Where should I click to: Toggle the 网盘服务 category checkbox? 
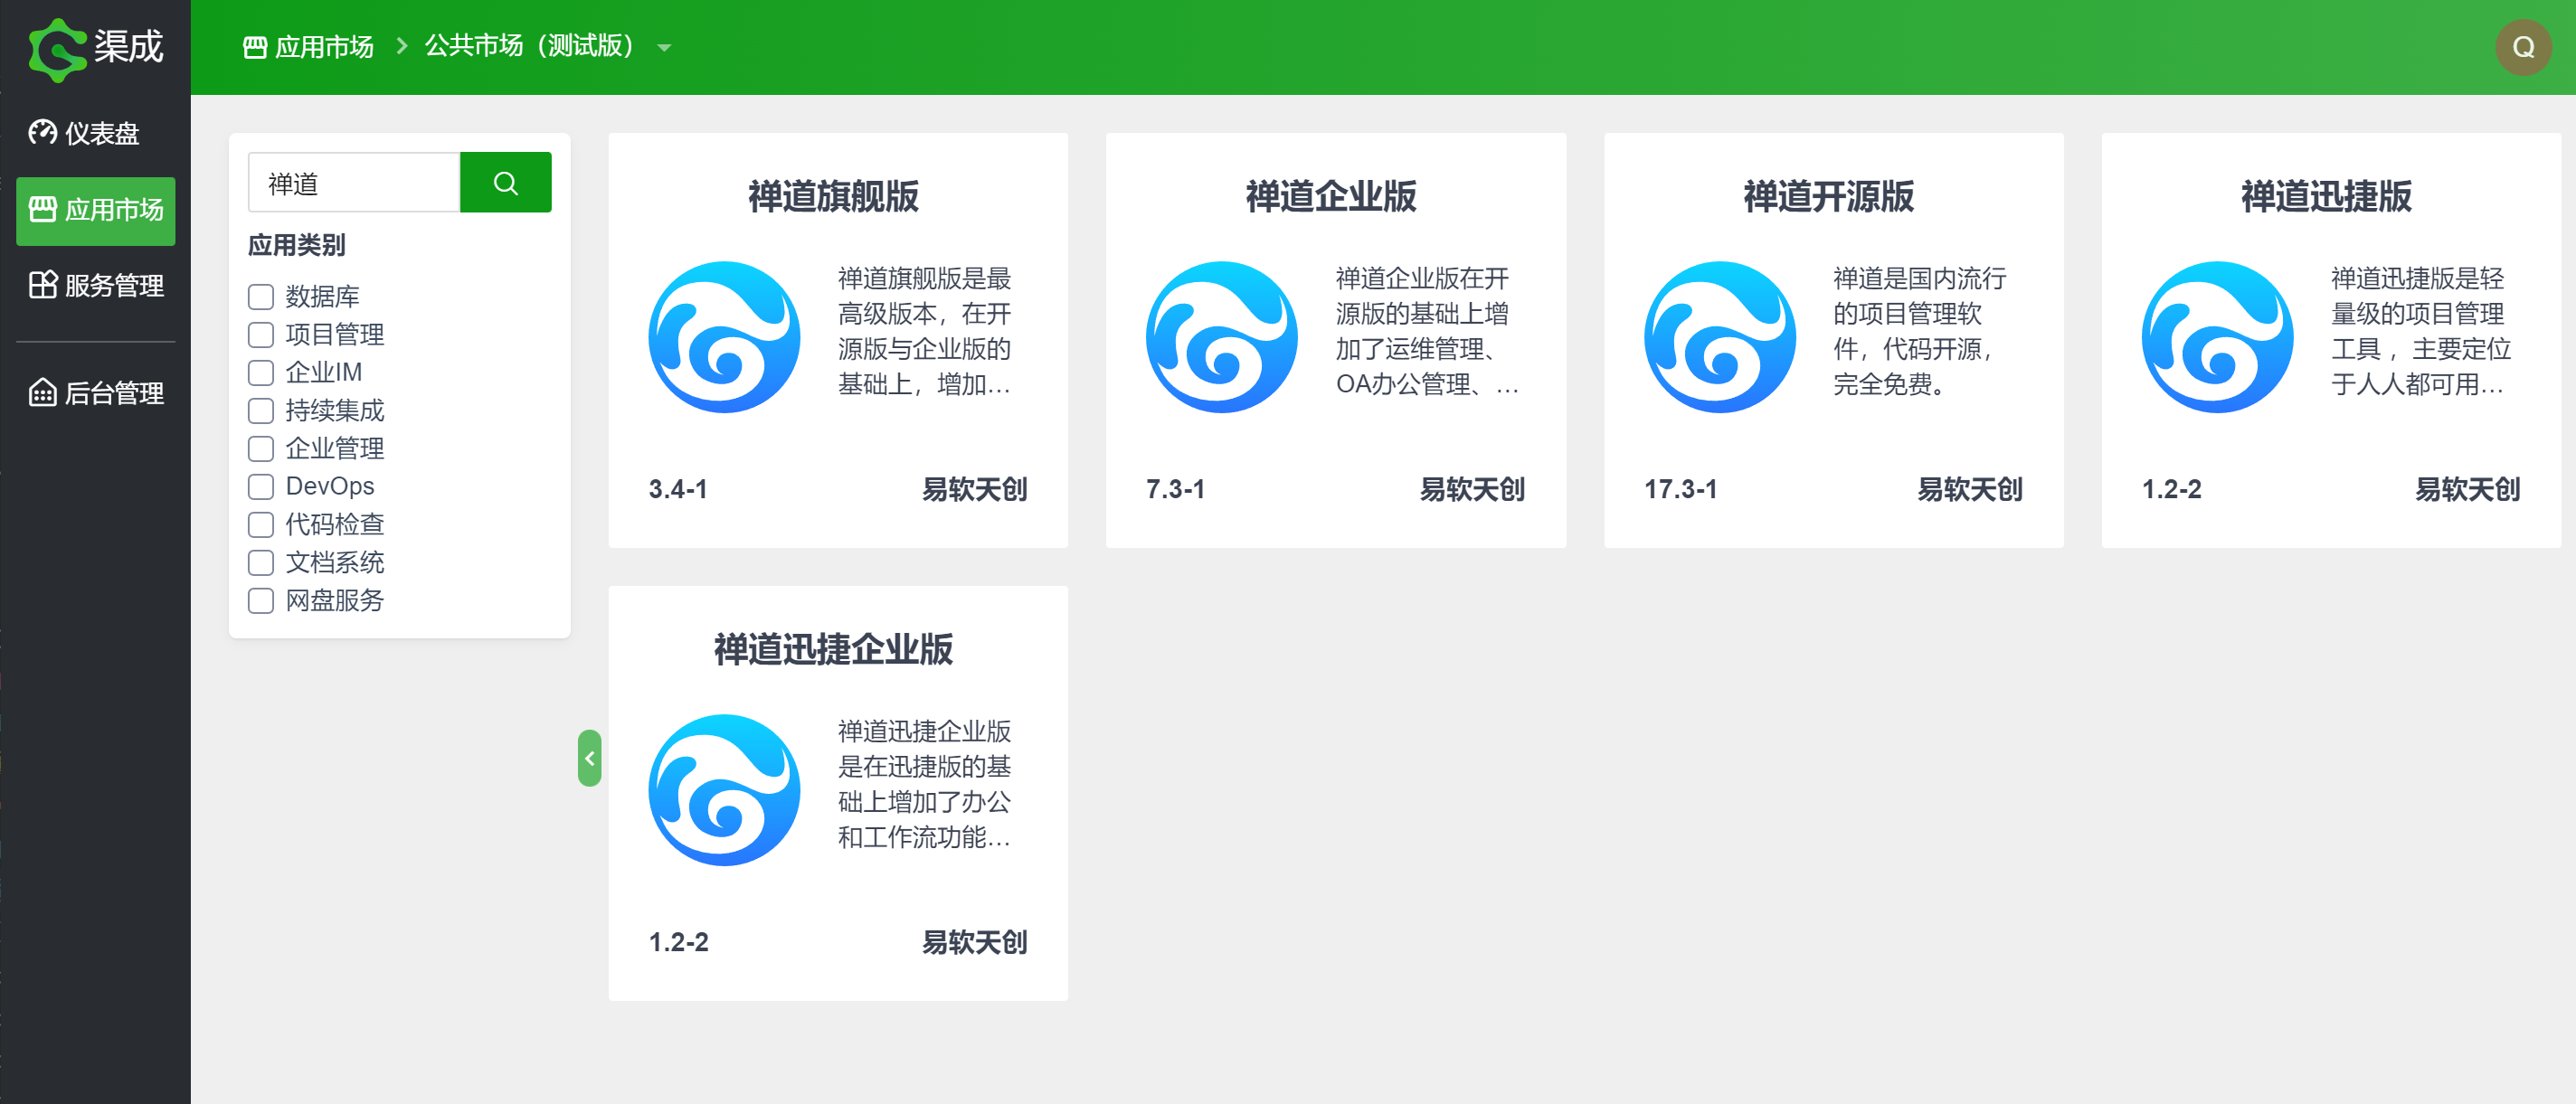(261, 601)
